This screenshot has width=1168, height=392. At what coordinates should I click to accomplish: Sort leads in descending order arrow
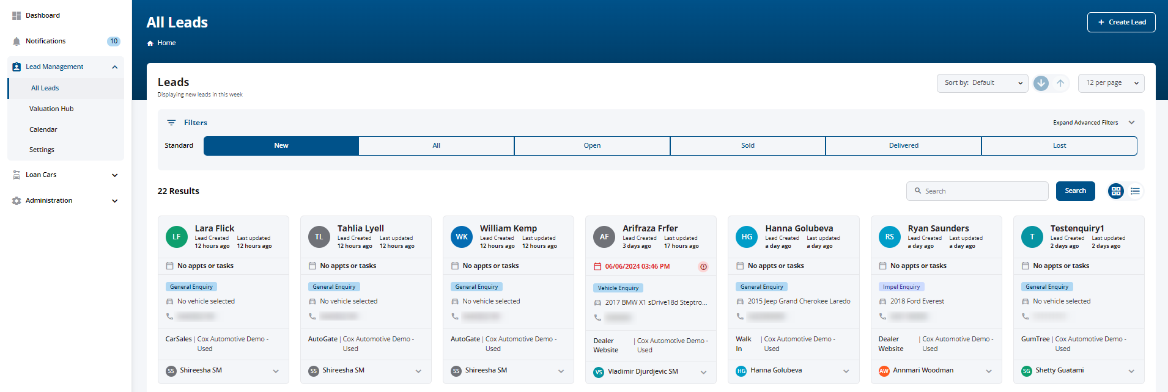(1041, 83)
